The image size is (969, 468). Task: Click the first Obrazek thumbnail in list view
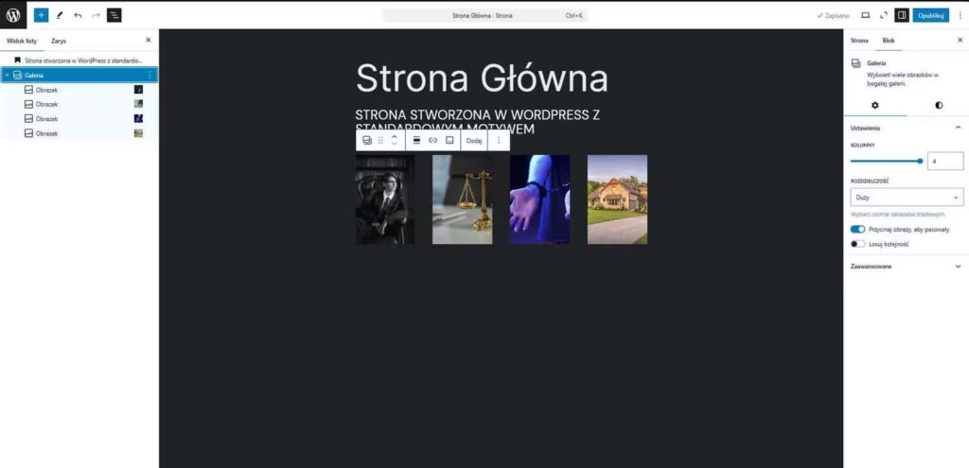[x=138, y=90]
